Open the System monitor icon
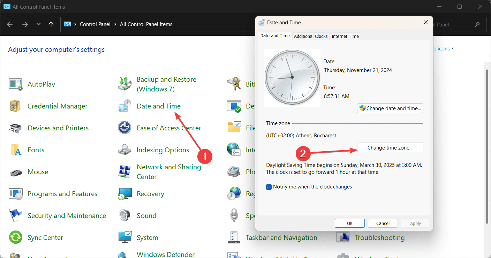Viewport: 491px width, 258px height. coord(124,237)
